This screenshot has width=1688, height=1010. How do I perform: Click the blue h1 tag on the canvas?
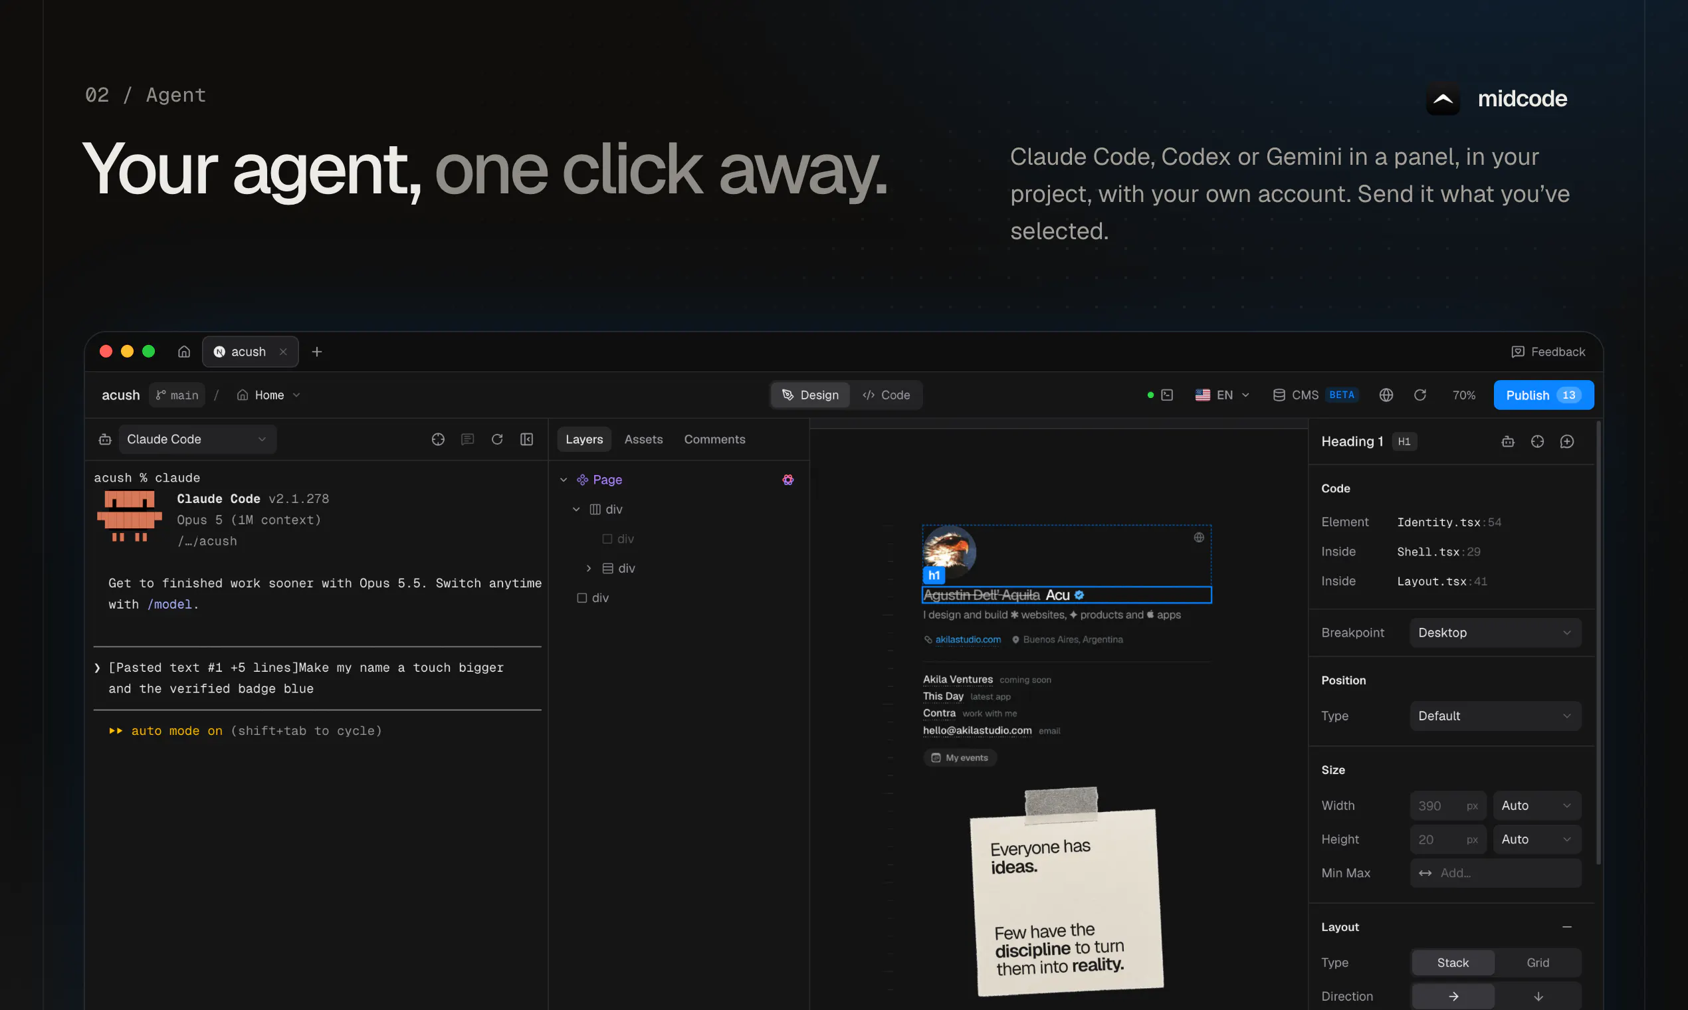coord(934,576)
